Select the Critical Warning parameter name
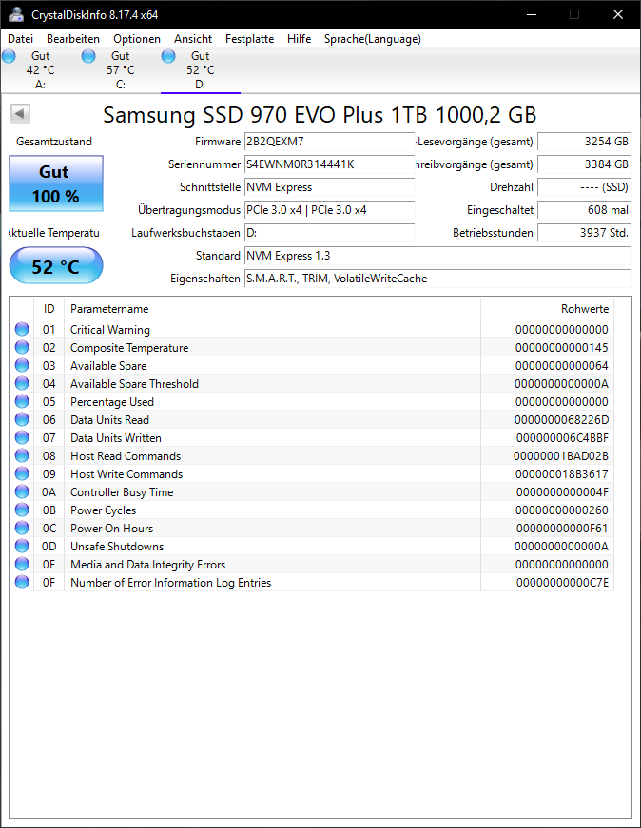 coord(110,330)
